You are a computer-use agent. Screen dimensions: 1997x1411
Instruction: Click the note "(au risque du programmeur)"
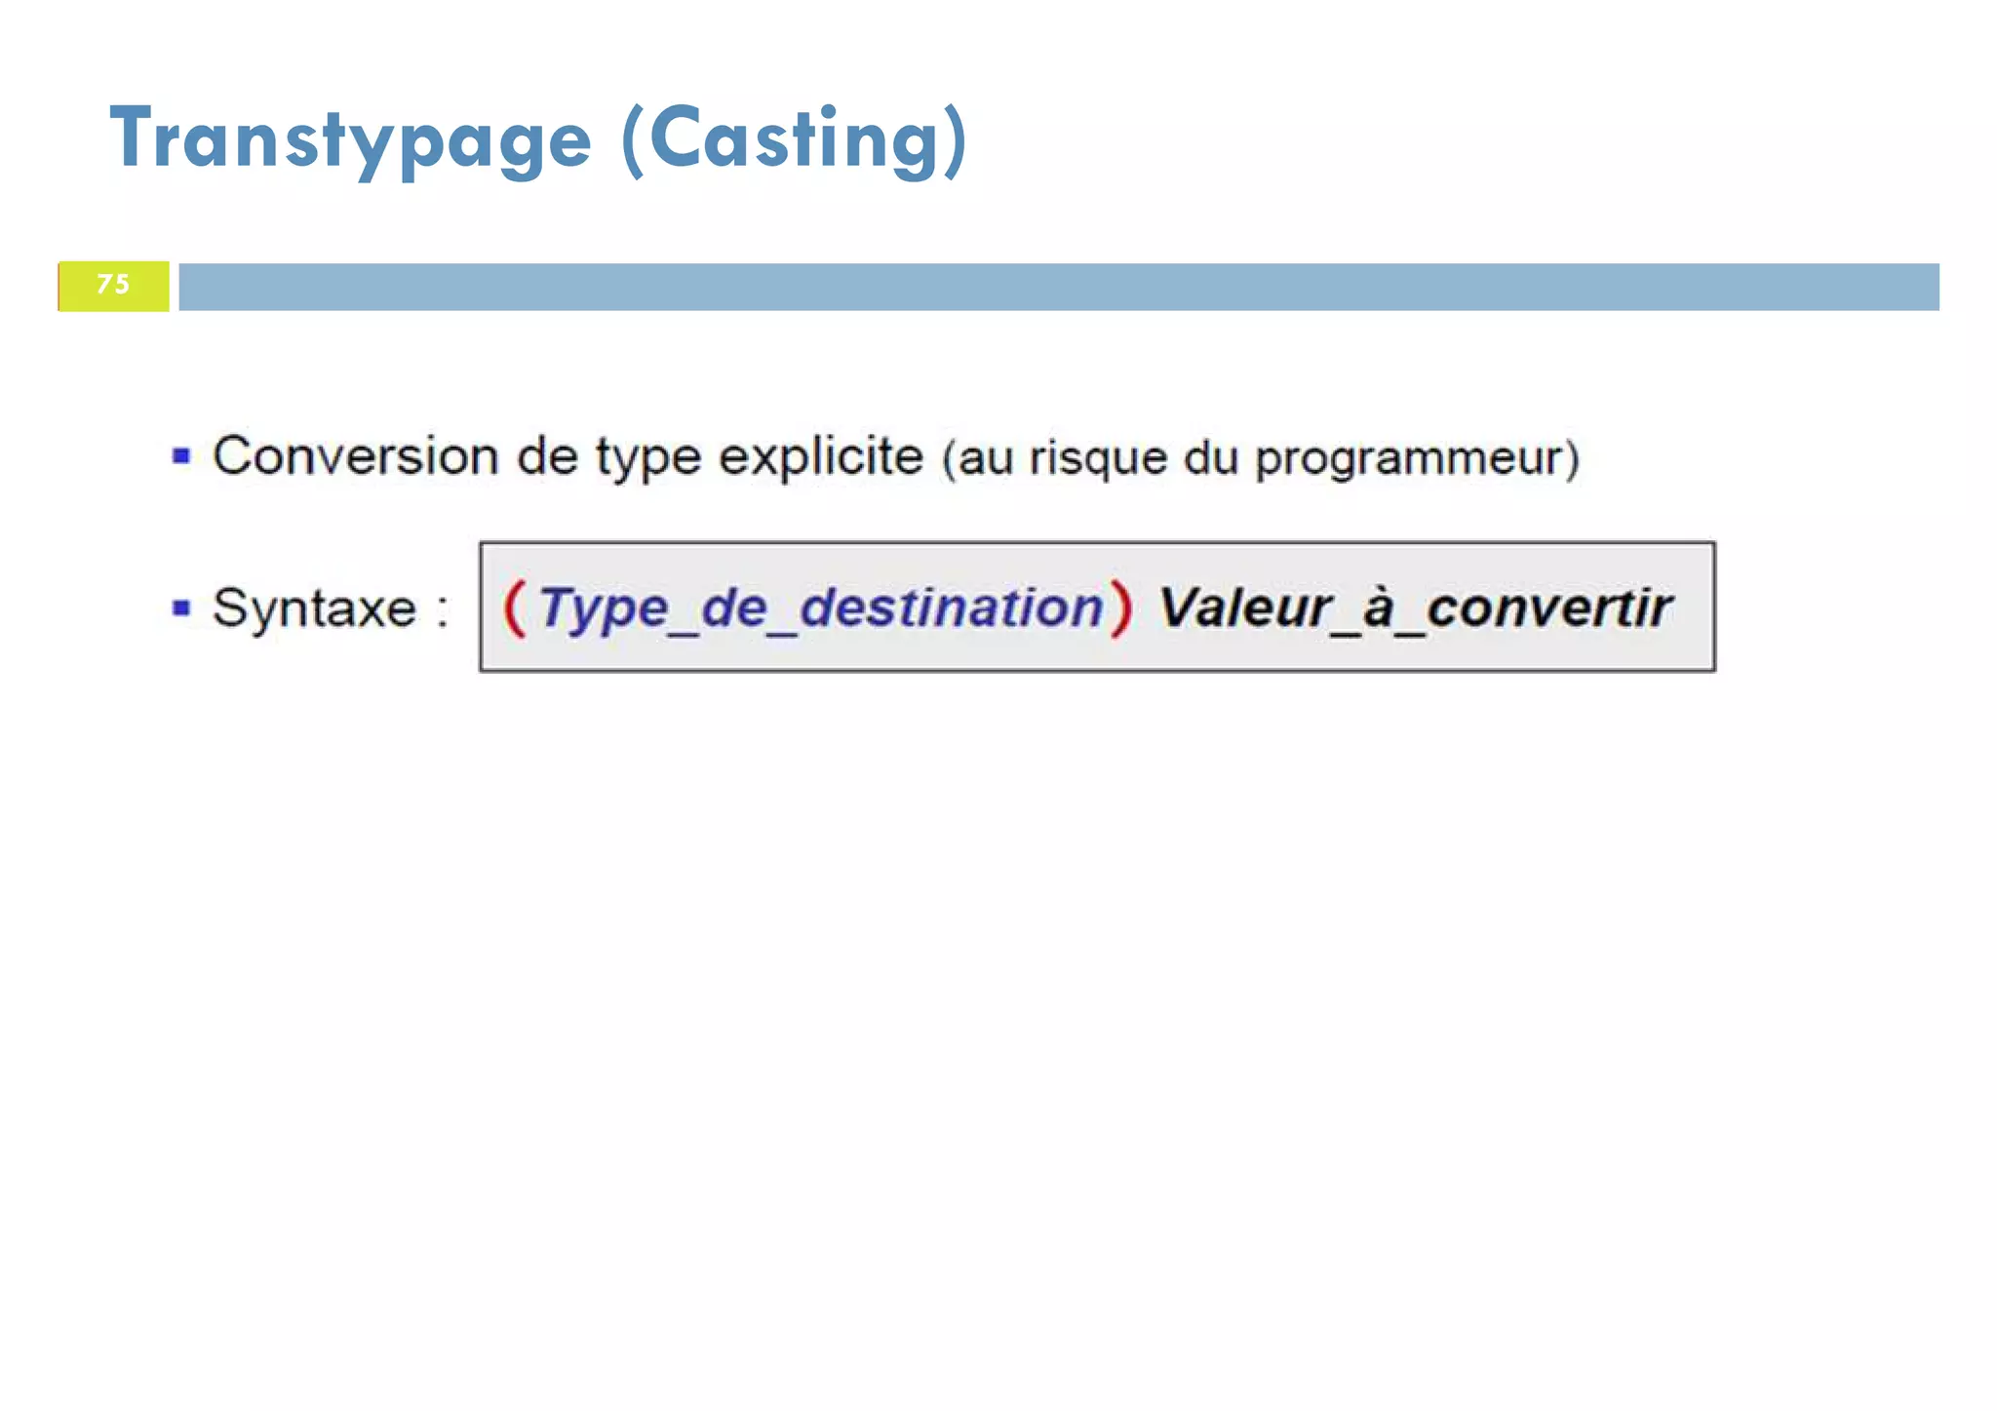[x=1260, y=459]
